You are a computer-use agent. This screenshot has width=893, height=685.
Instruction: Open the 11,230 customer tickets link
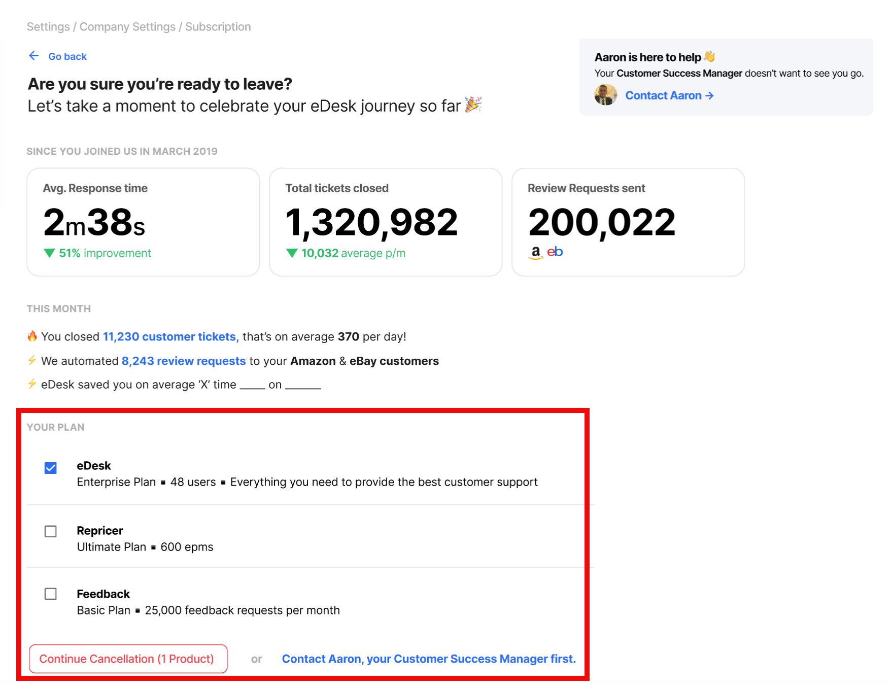[x=170, y=336]
